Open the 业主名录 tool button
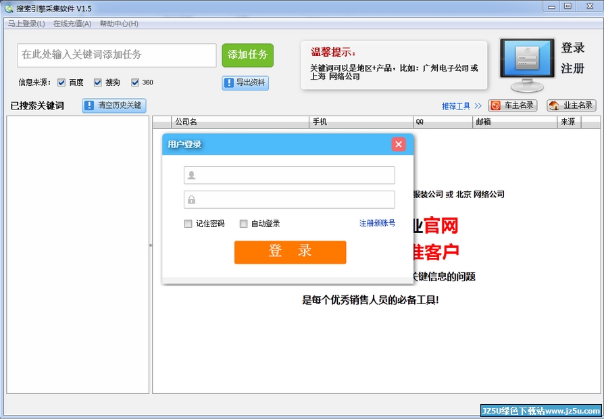Image resolution: width=604 pixels, height=419 pixels. click(x=572, y=105)
